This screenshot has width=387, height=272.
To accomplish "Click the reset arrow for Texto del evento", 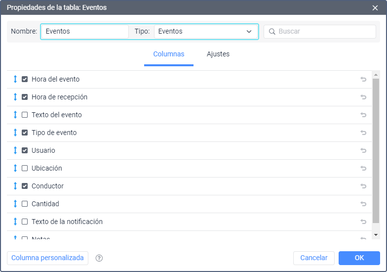I will pos(363,115).
